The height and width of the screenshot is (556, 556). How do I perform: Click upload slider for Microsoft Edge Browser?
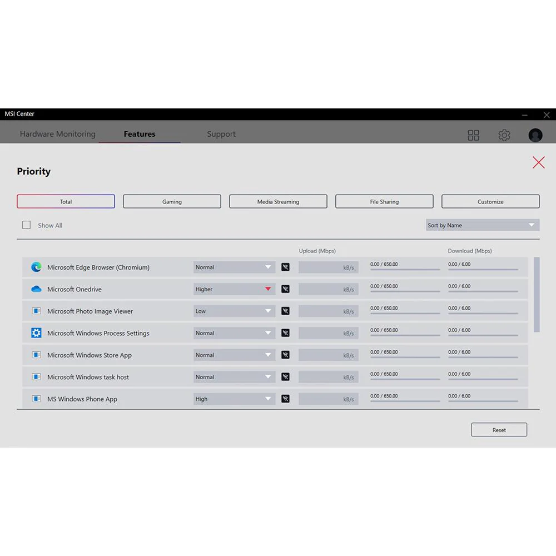tap(405, 270)
